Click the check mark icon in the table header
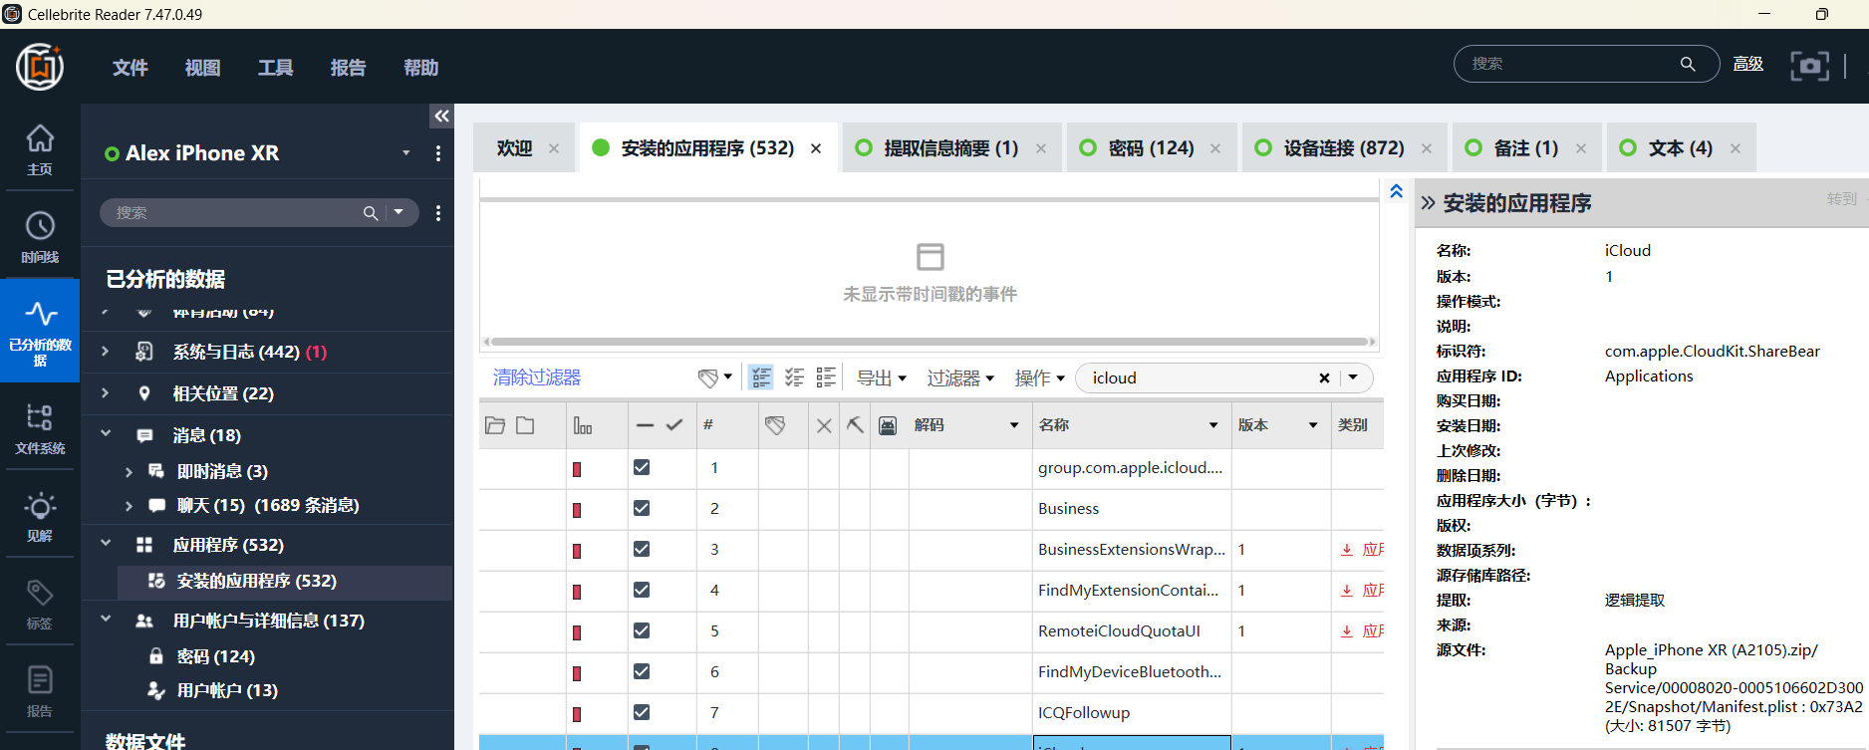Screen dimensions: 1869x750 coord(674,425)
